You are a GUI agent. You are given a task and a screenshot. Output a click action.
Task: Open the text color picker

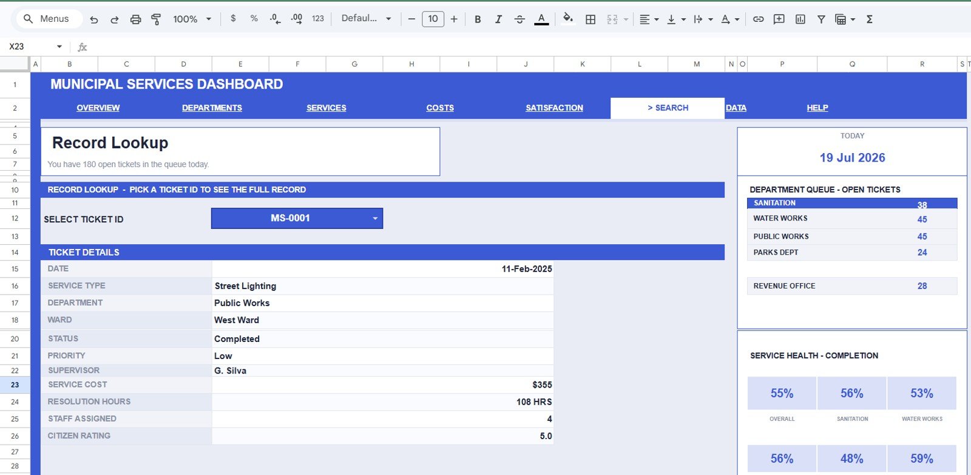pyautogui.click(x=541, y=19)
